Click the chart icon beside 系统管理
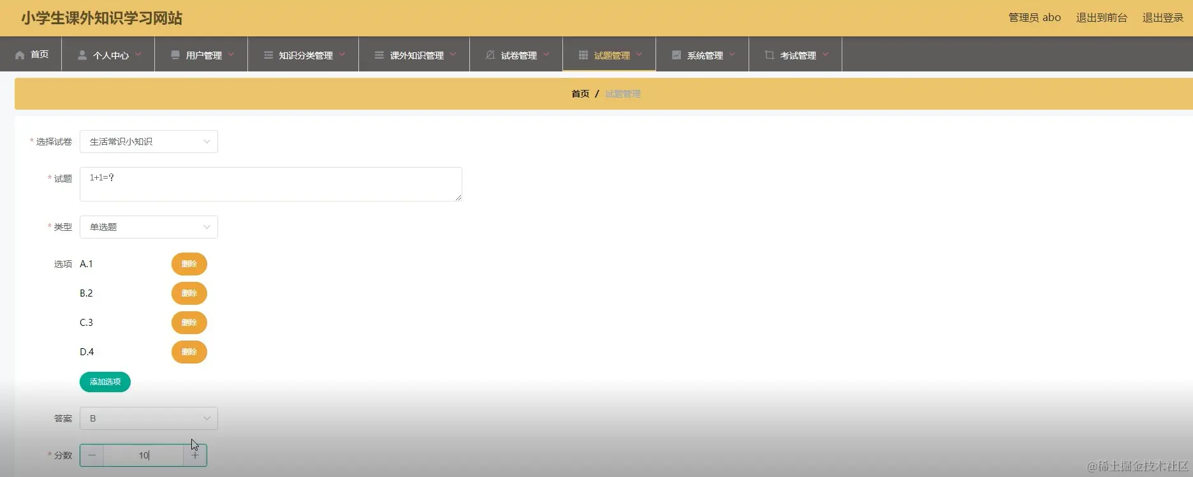The width and height of the screenshot is (1193, 477). tap(677, 55)
